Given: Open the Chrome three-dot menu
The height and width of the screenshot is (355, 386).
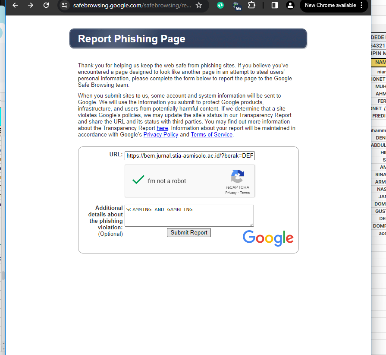Looking at the screenshot, I should (361, 5).
